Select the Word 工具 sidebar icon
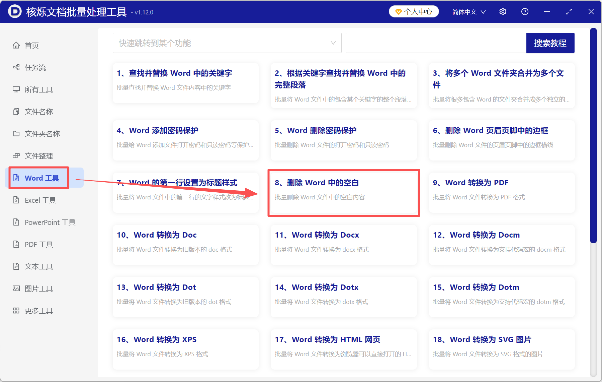 pyautogui.click(x=38, y=178)
